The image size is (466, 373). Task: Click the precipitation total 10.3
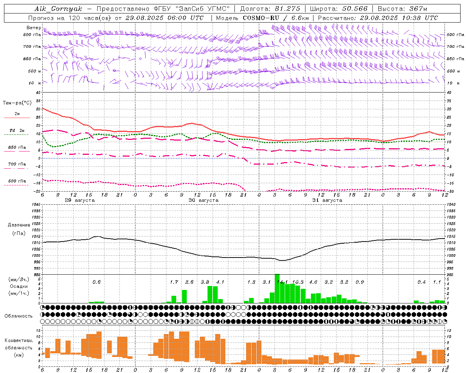pos(298,282)
